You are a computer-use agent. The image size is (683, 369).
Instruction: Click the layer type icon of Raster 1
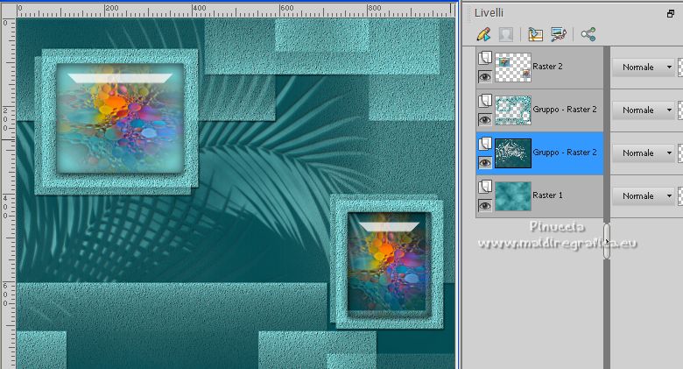(x=485, y=187)
